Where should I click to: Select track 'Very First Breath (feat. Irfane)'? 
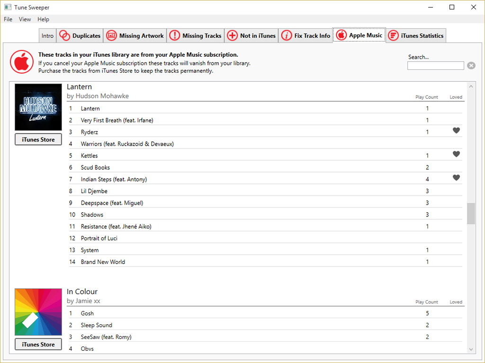pos(265,121)
